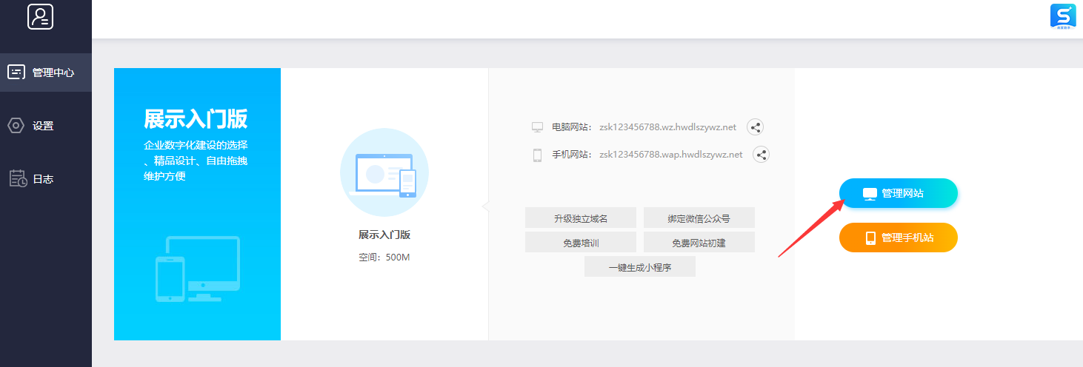Viewport: 1083px width, 367px height.
Task: Share the 电脑网站 desktop site address
Action: tap(755, 127)
